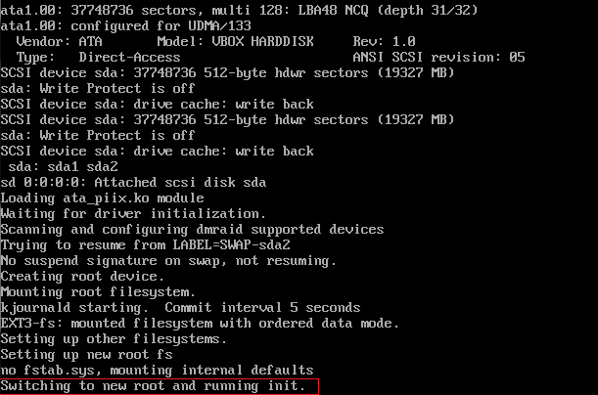Screen dimensions: 598x395
Task: Click the 'No suspend signature on swap' line
Action: [x=168, y=260]
